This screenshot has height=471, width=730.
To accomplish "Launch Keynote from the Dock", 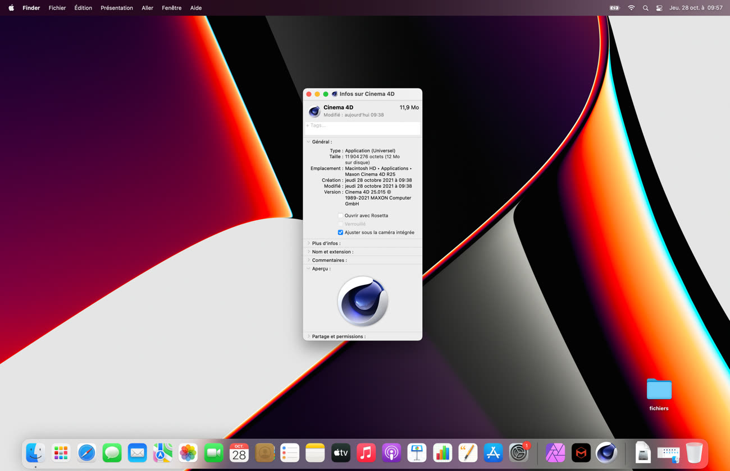I will point(417,452).
